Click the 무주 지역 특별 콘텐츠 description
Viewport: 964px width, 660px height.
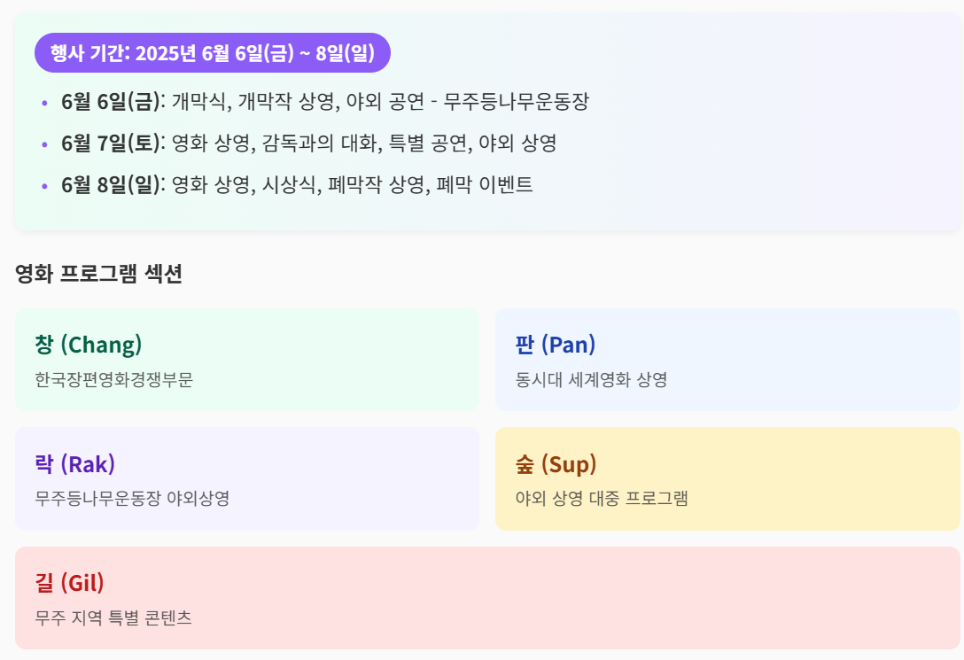113,617
